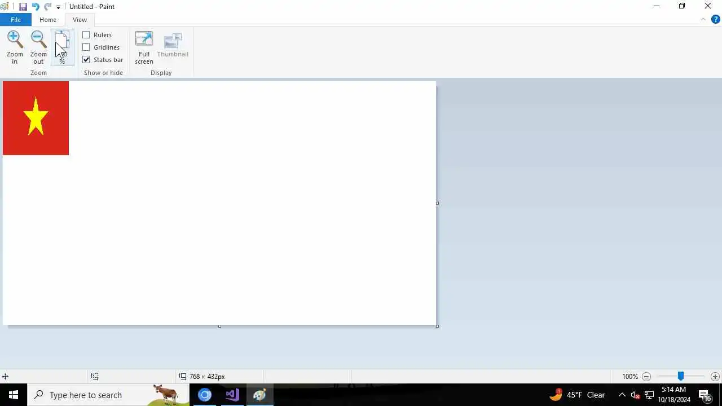The image size is (722, 406).
Task: Open the Chrome-like browser taskbar icon
Action: tap(205, 395)
